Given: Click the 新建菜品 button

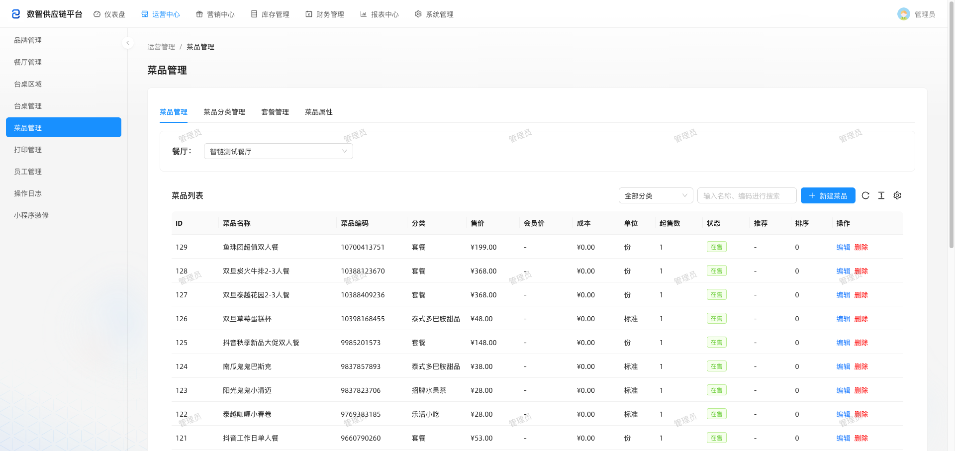Looking at the screenshot, I should [x=828, y=195].
